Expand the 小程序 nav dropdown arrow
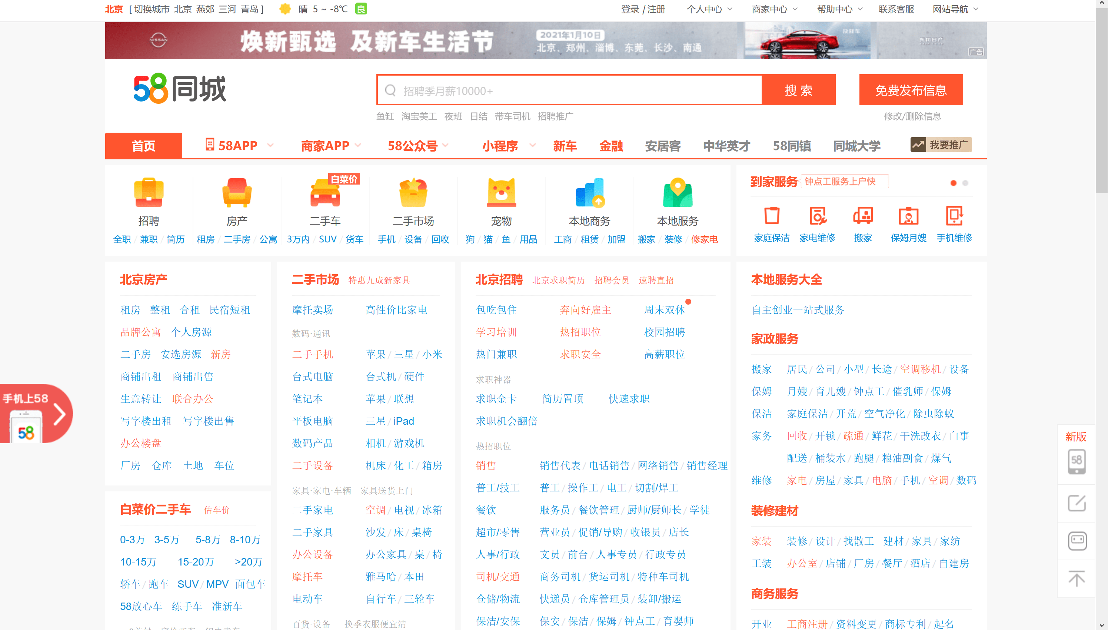 tap(532, 145)
